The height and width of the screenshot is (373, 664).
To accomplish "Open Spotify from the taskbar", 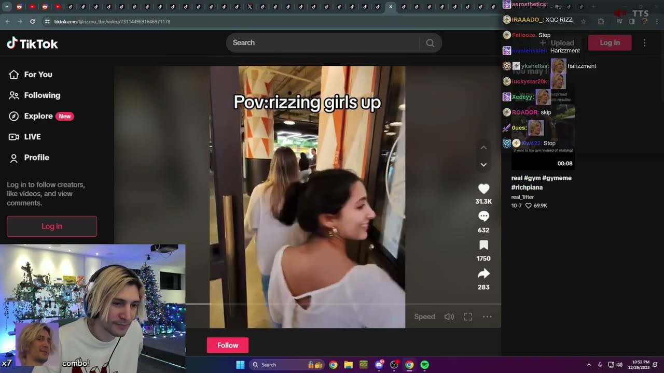I will click(424, 365).
